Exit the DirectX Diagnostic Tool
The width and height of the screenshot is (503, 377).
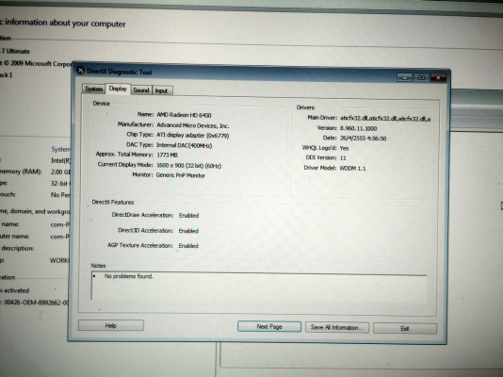pyautogui.click(x=405, y=329)
